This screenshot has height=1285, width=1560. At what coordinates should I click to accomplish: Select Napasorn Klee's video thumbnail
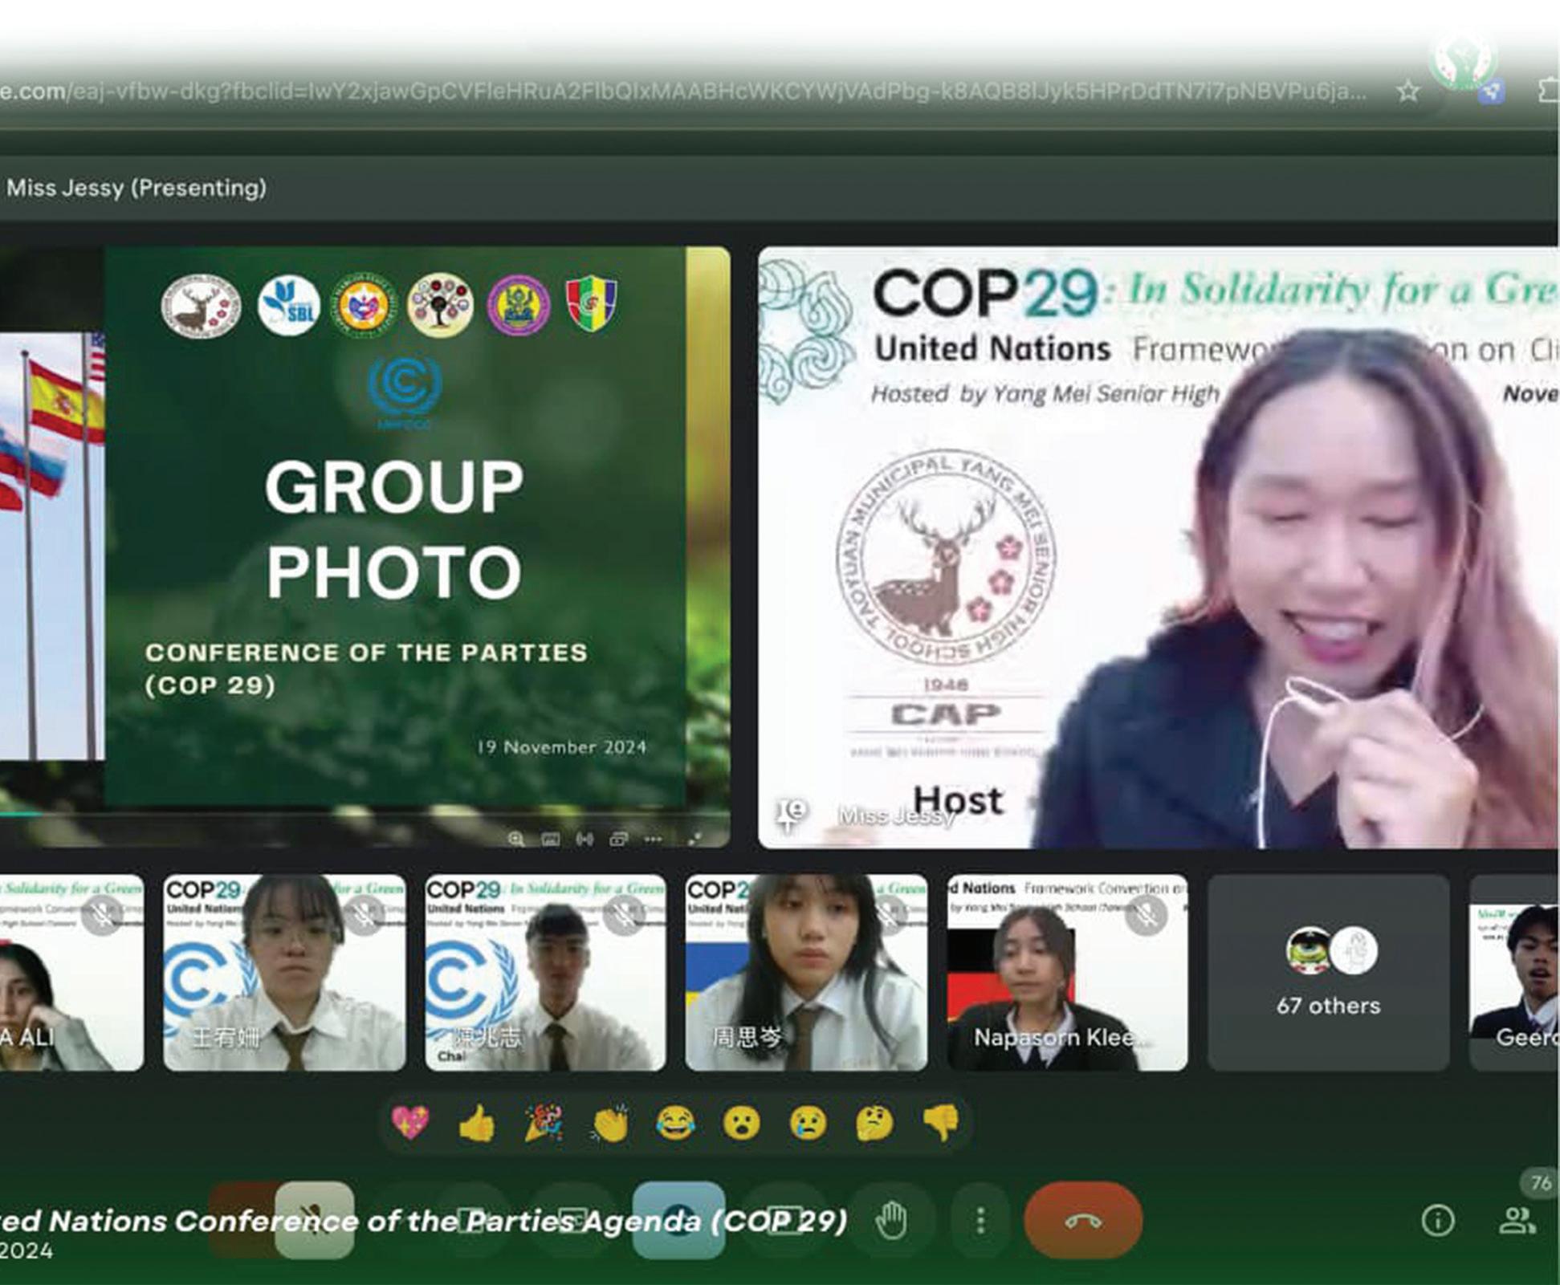[1067, 972]
